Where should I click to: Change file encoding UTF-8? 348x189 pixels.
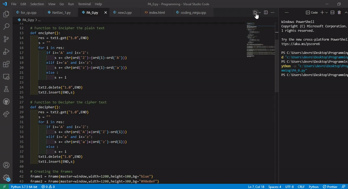pyautogui.click(x=289, y=187)
